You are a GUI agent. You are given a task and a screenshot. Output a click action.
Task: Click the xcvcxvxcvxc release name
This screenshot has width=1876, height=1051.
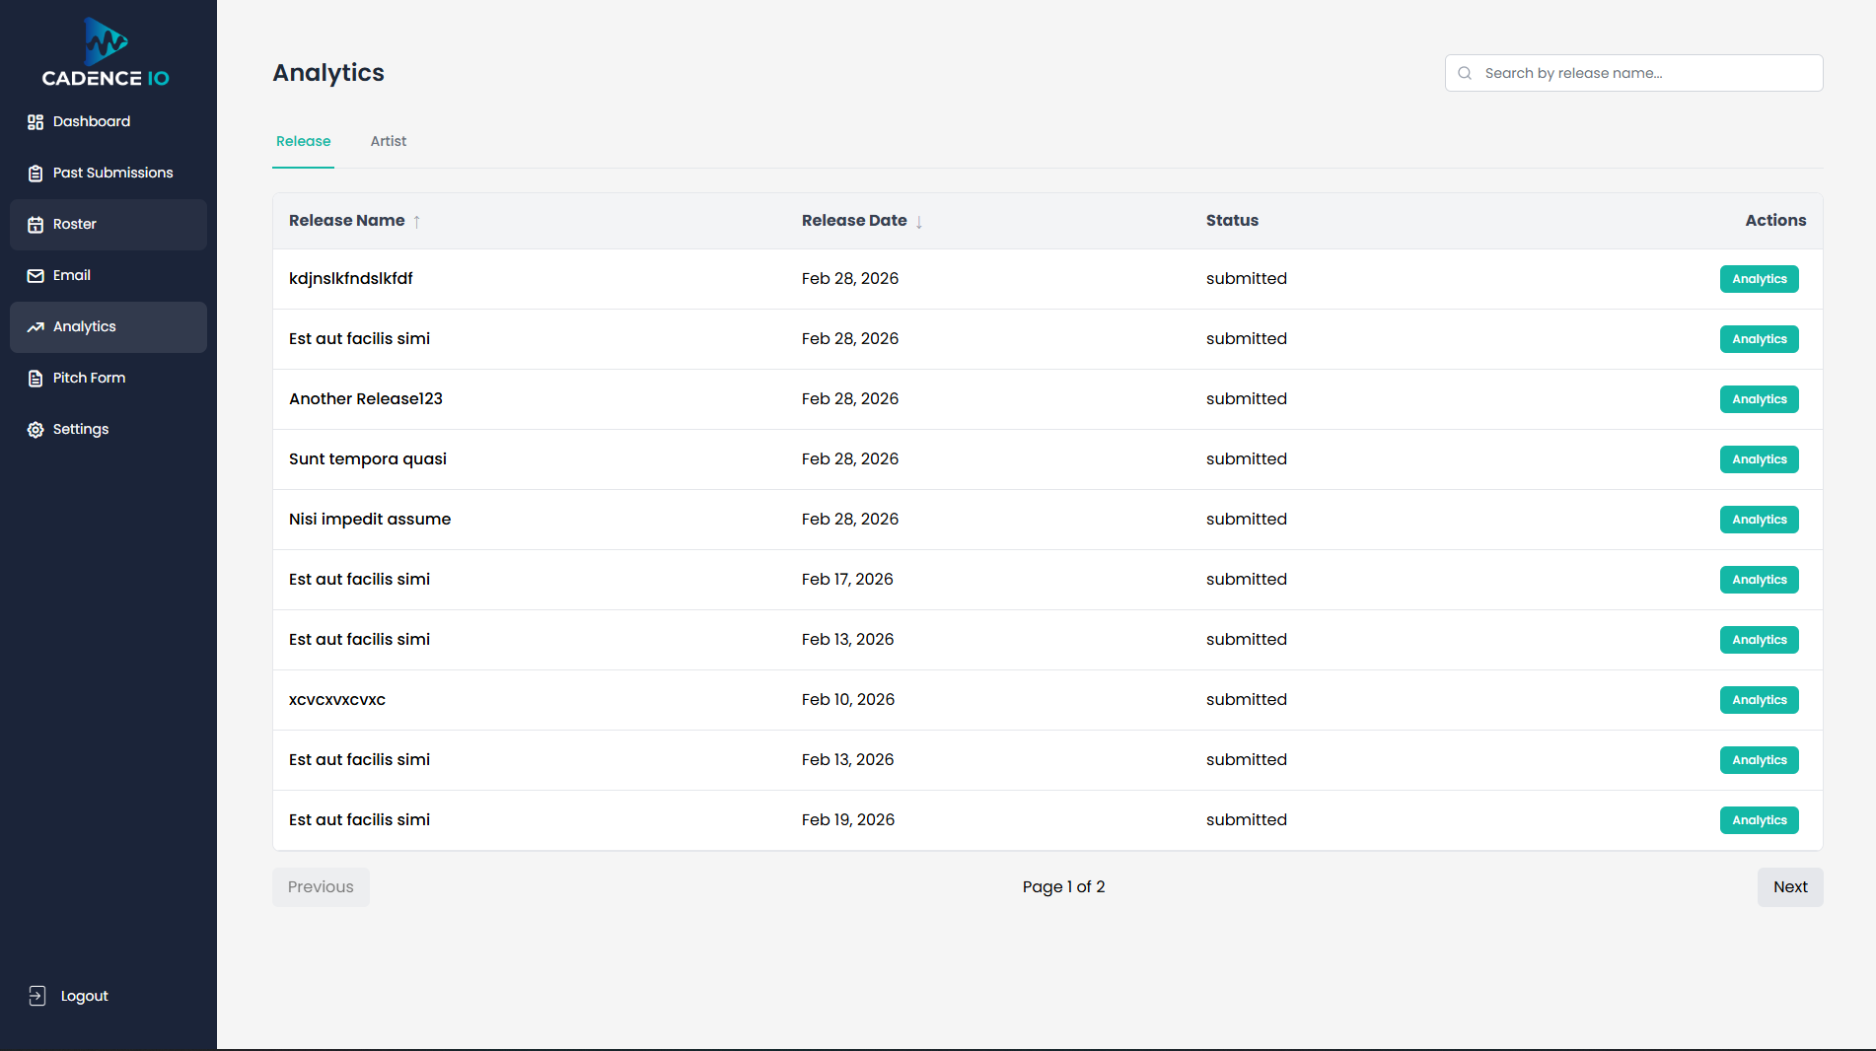click(337, 700)
